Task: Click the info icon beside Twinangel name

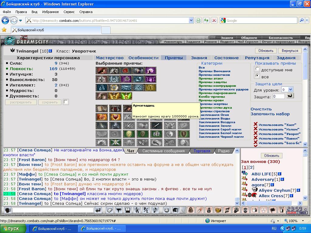Action: [50, 51]
